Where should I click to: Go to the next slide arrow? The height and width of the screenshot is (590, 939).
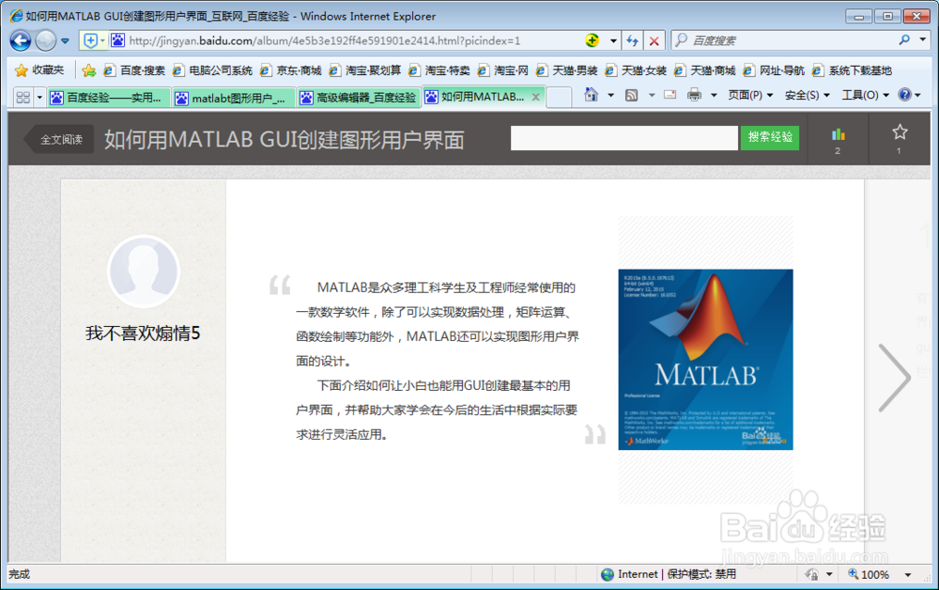coord(894,378)
